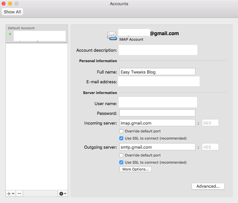238x203 pixels.
Task: Click the Personal information heading
Action: click(98, 61)
